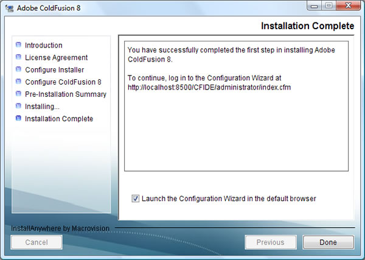The width and height of the screenshot is (365, 260).
Task: Close the Adobe ColdFusion 8 installer window
Action: tap(348, 5)
